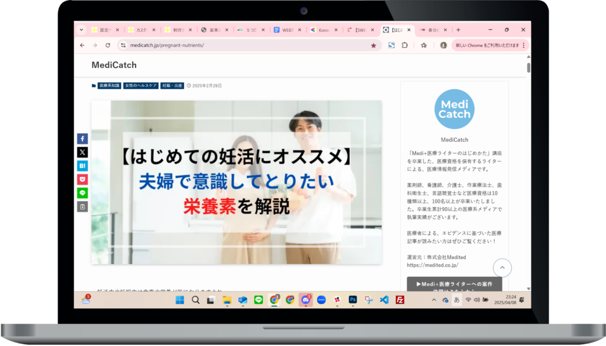The width and height of the screenshot is (606, 346).
Task: Share via the green LINE icon
Action: [x=82, y=193]
